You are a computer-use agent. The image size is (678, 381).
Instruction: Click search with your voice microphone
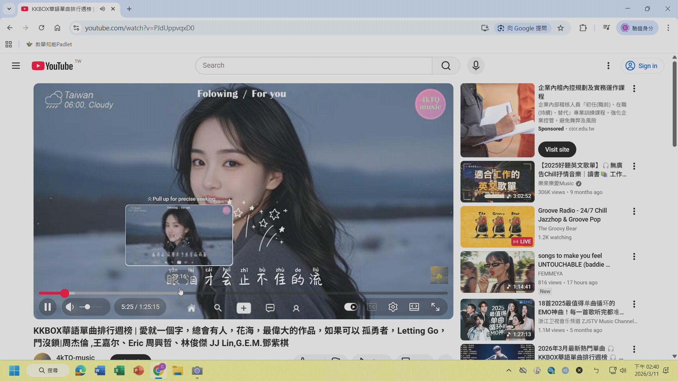pos(476,66)
